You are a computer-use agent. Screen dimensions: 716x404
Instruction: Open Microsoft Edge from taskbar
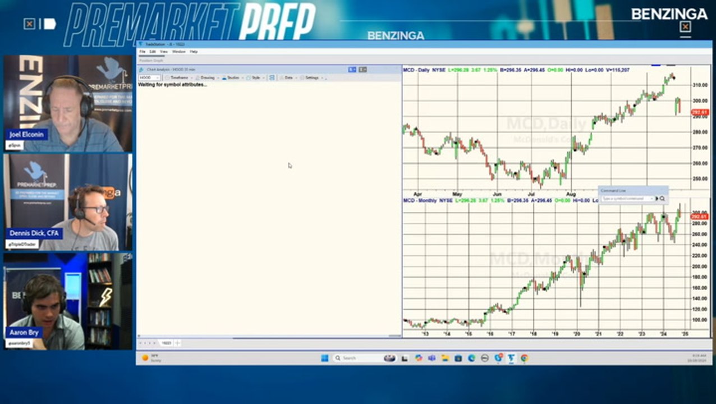[472, 358]
